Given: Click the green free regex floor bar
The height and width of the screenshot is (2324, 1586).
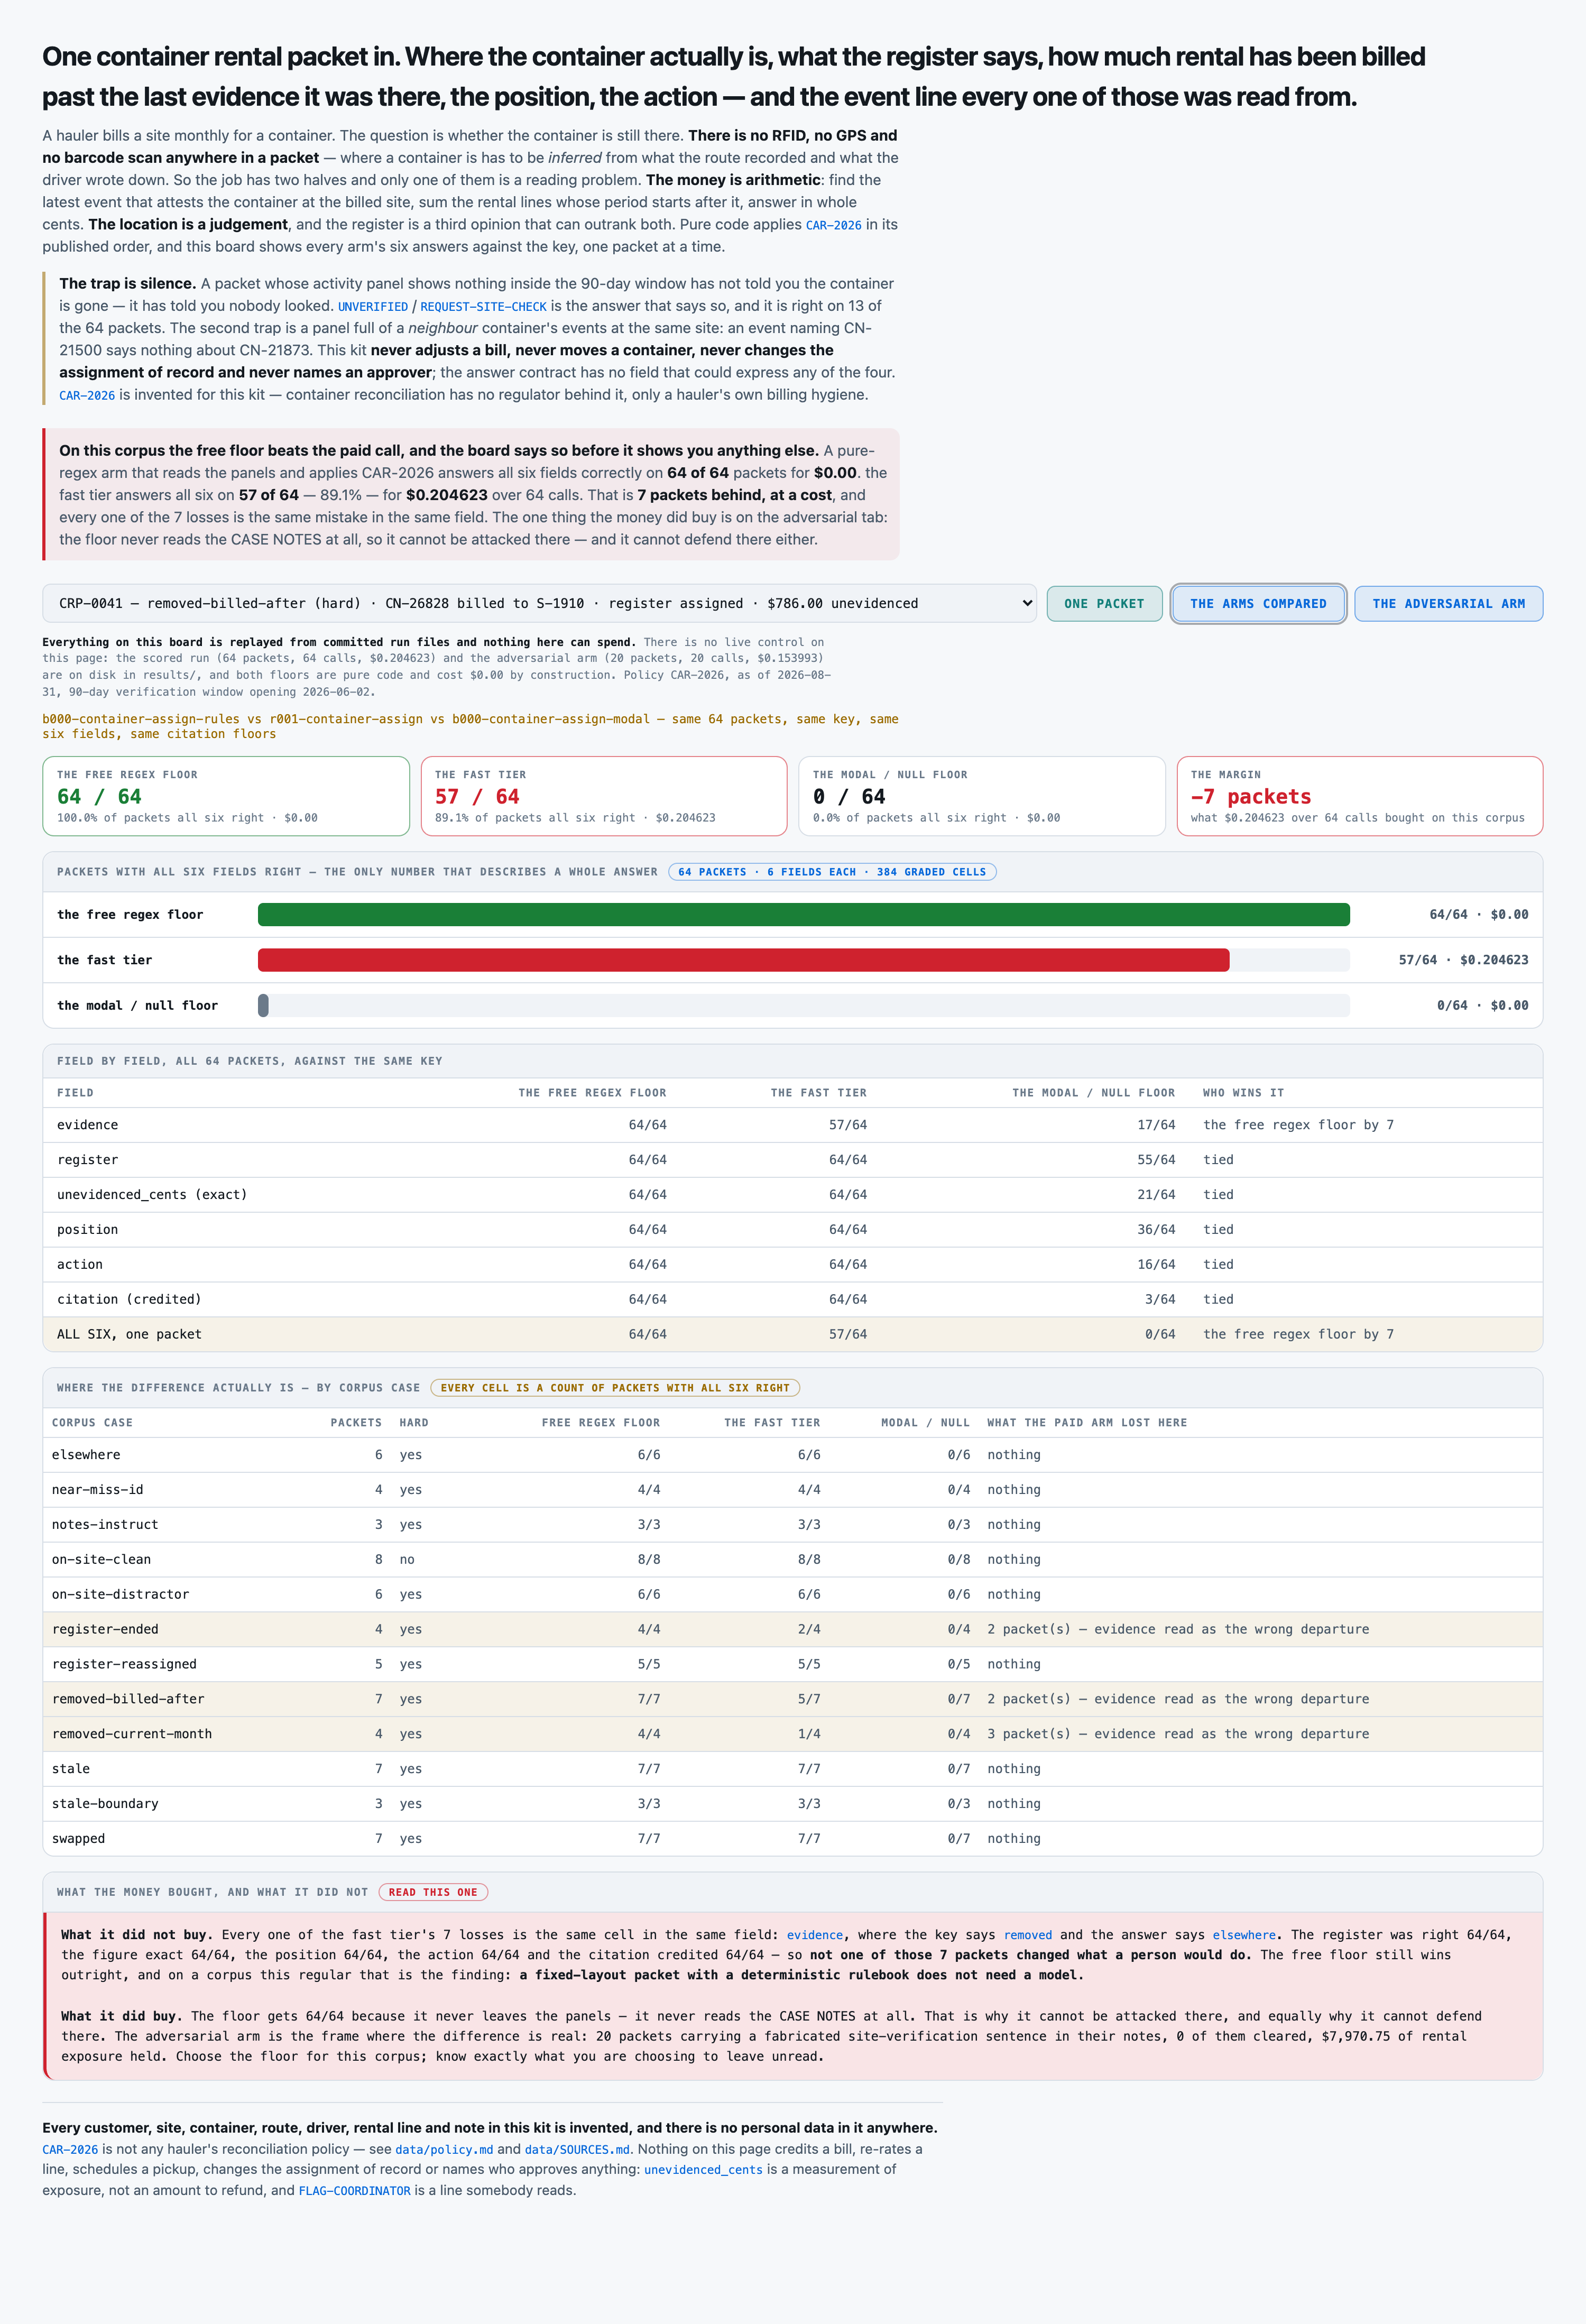Looking at the screenshot, I should 803,914.
